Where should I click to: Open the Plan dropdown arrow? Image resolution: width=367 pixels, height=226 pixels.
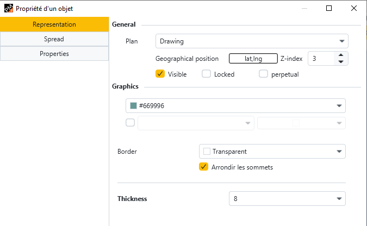tap(342, 41)
